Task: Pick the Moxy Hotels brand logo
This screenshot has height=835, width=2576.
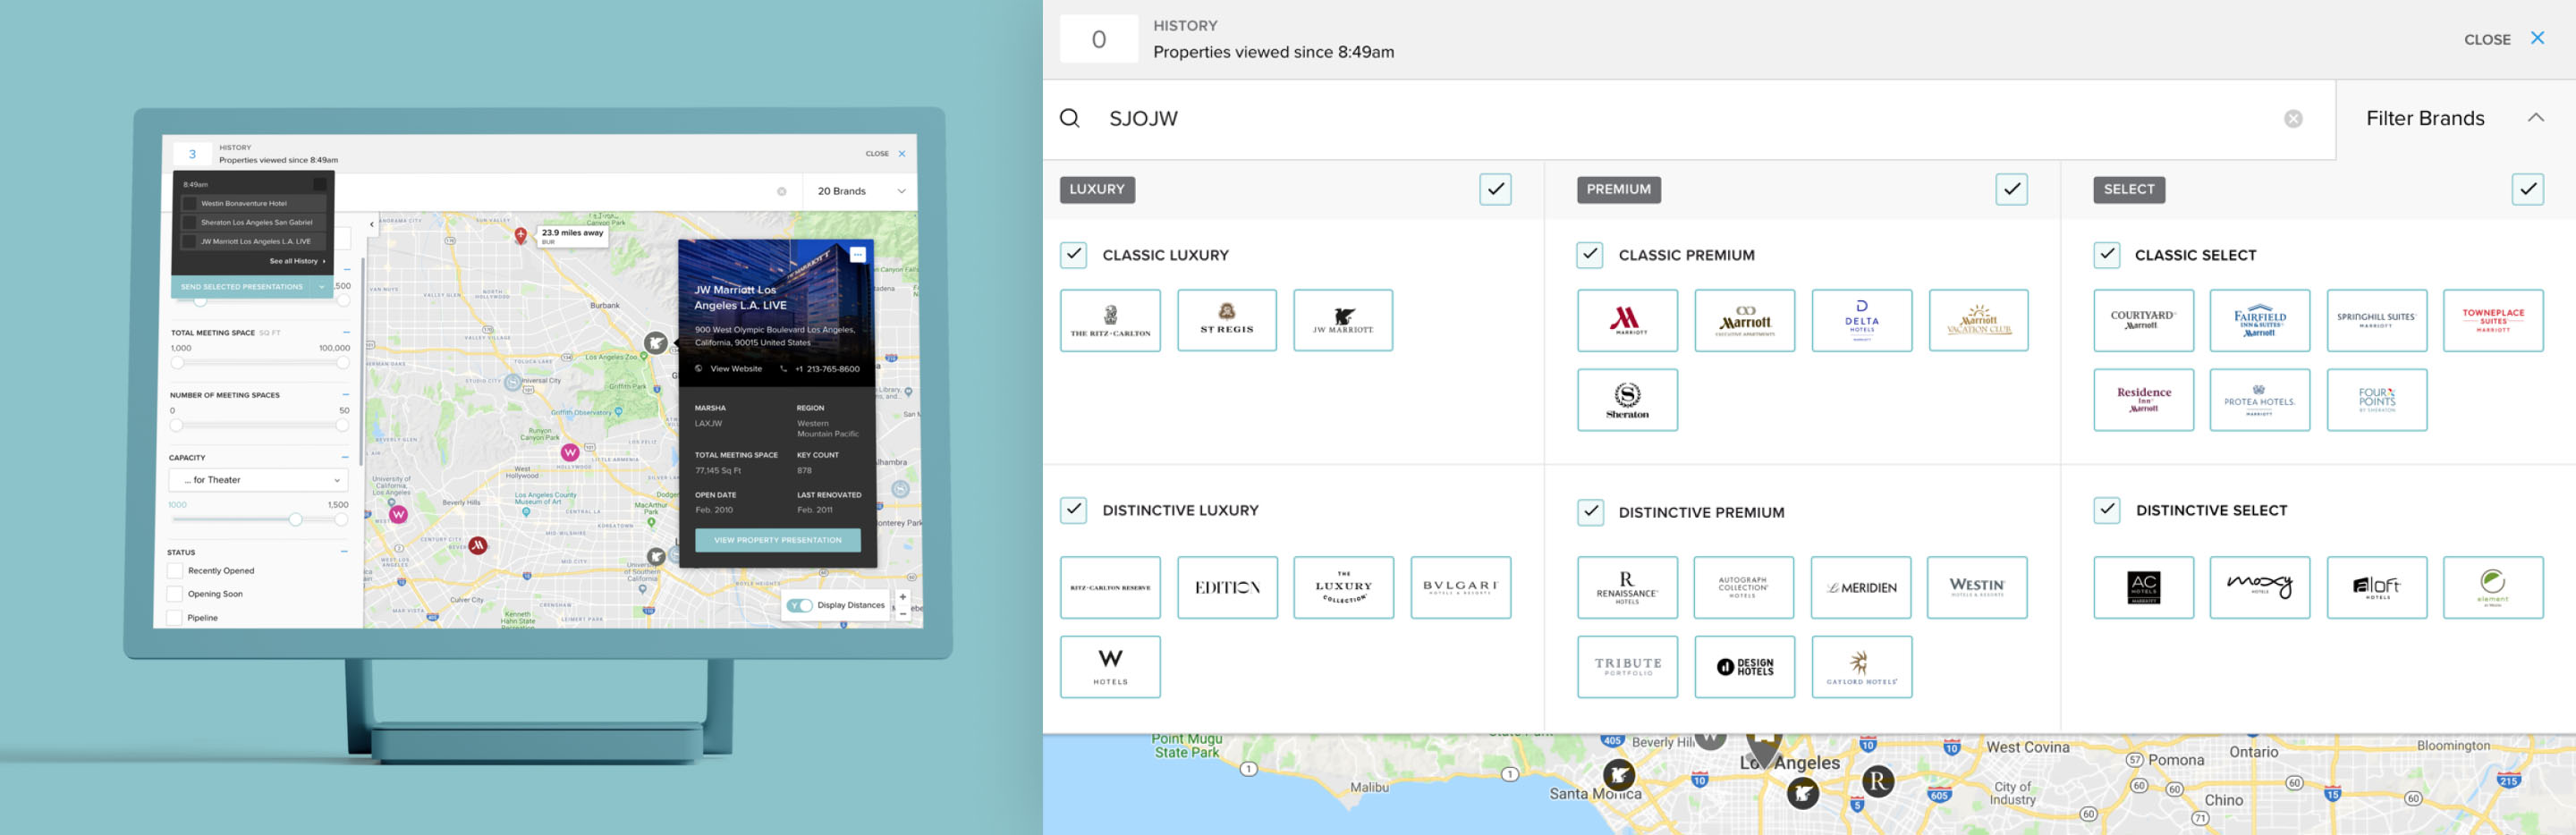Action: click(2260, 588)
